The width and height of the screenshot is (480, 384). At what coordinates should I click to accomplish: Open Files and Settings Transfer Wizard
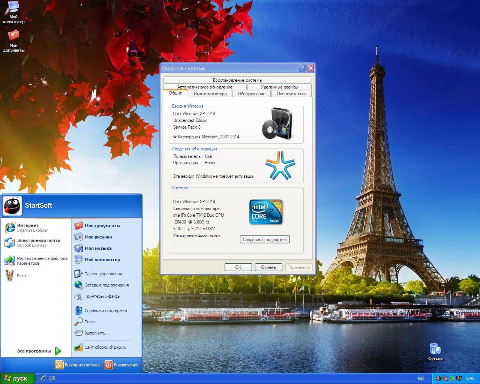tap(36, 261)
